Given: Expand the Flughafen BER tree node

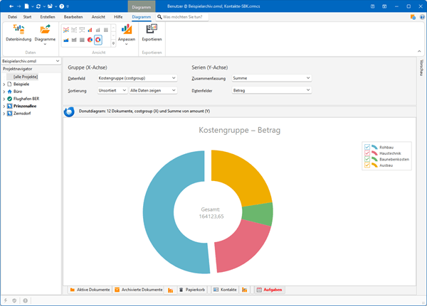Looking at the screenshot, I should [4, 99].
